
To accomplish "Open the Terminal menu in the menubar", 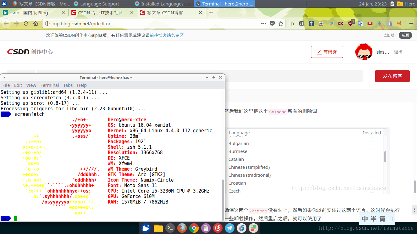I will point(50,85).
